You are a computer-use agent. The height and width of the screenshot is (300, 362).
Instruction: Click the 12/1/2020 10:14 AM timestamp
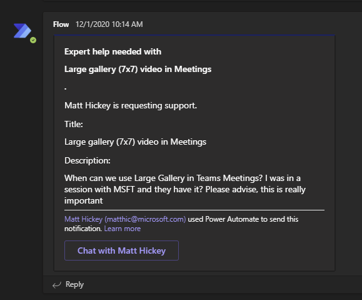click(109, 24)
